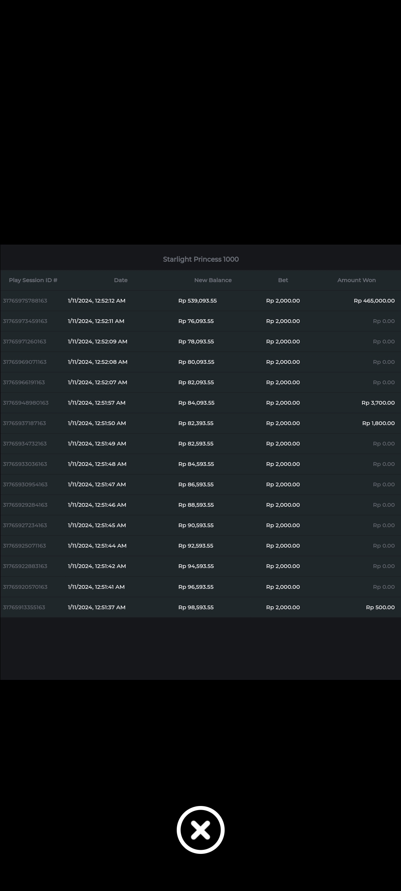Image resolution: width=401 pixels, height=891 pixels.
Task: Click the Play Session ID # column header
Action: pos(33,280)
